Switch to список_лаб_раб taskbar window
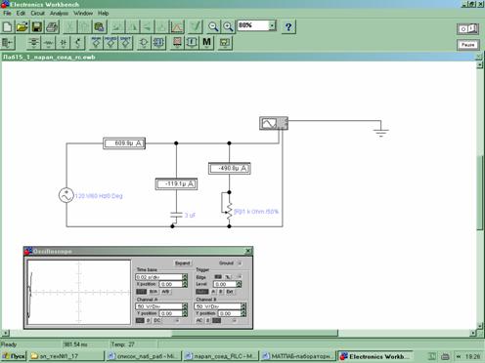The image size is (485, 363). pos(143,356)
